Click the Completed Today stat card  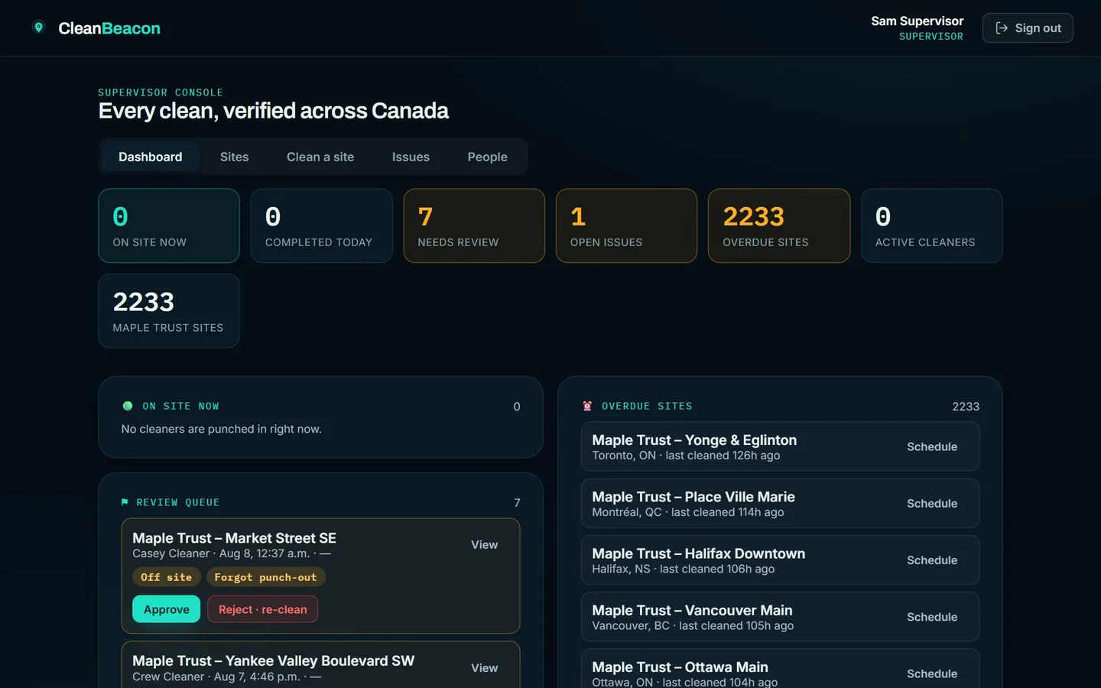[x=322, y=226]
